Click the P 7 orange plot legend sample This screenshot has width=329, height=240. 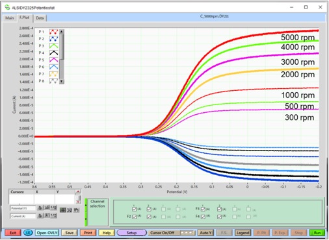tap(53, 74)
